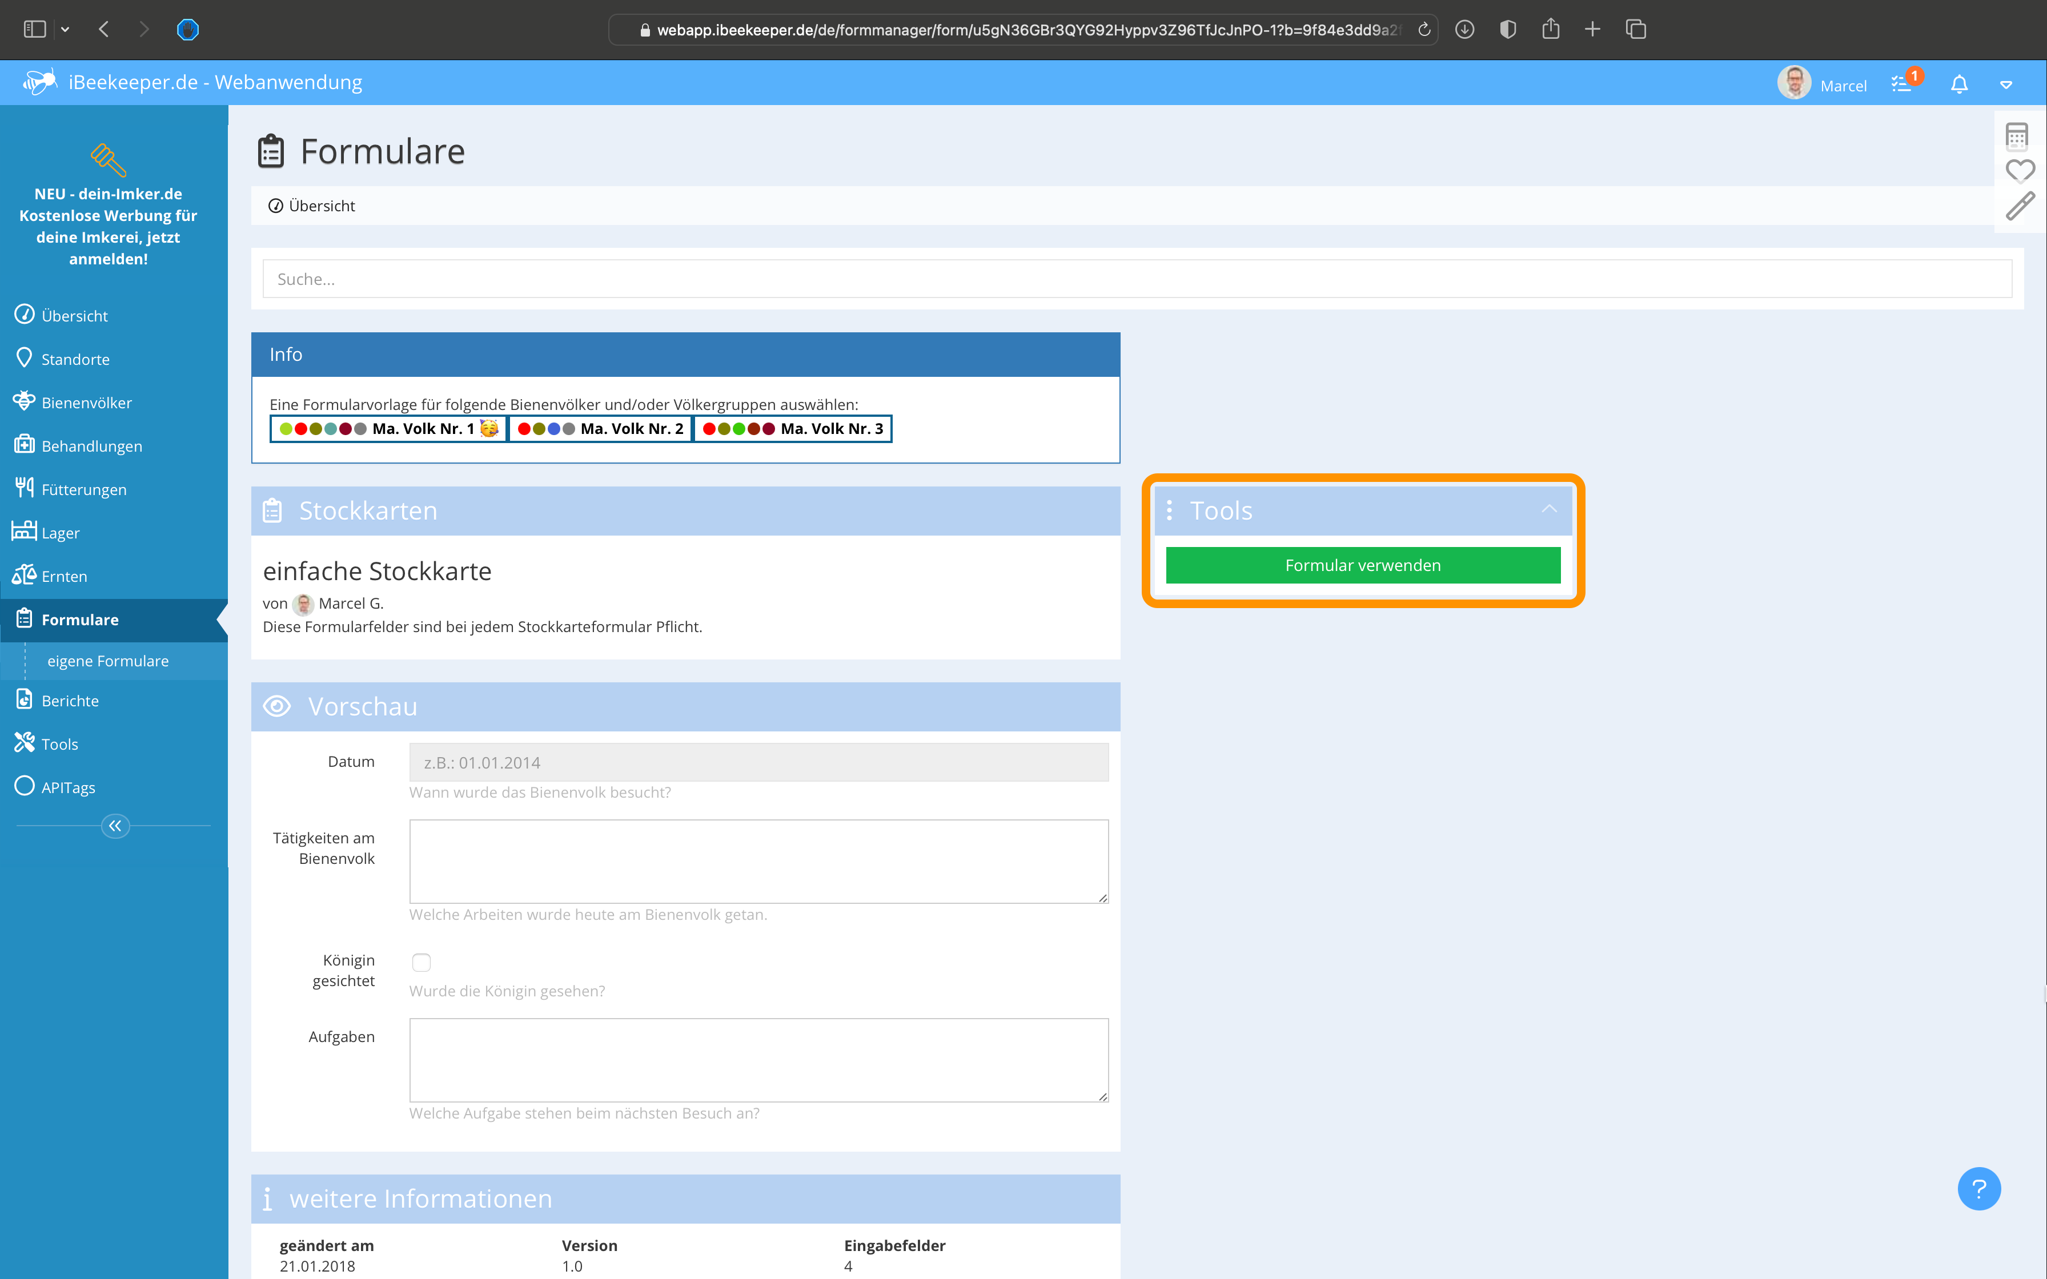Click the green Formular verwenden button
Image resolution: width=2047 pixels, height=1279 pixels.
(x=1363, y=565)
